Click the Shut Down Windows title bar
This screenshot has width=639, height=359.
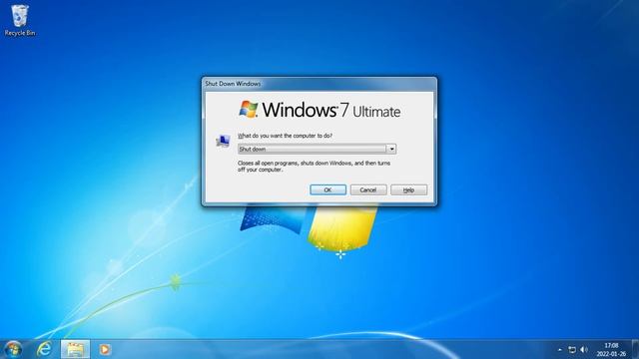(319, 84)
